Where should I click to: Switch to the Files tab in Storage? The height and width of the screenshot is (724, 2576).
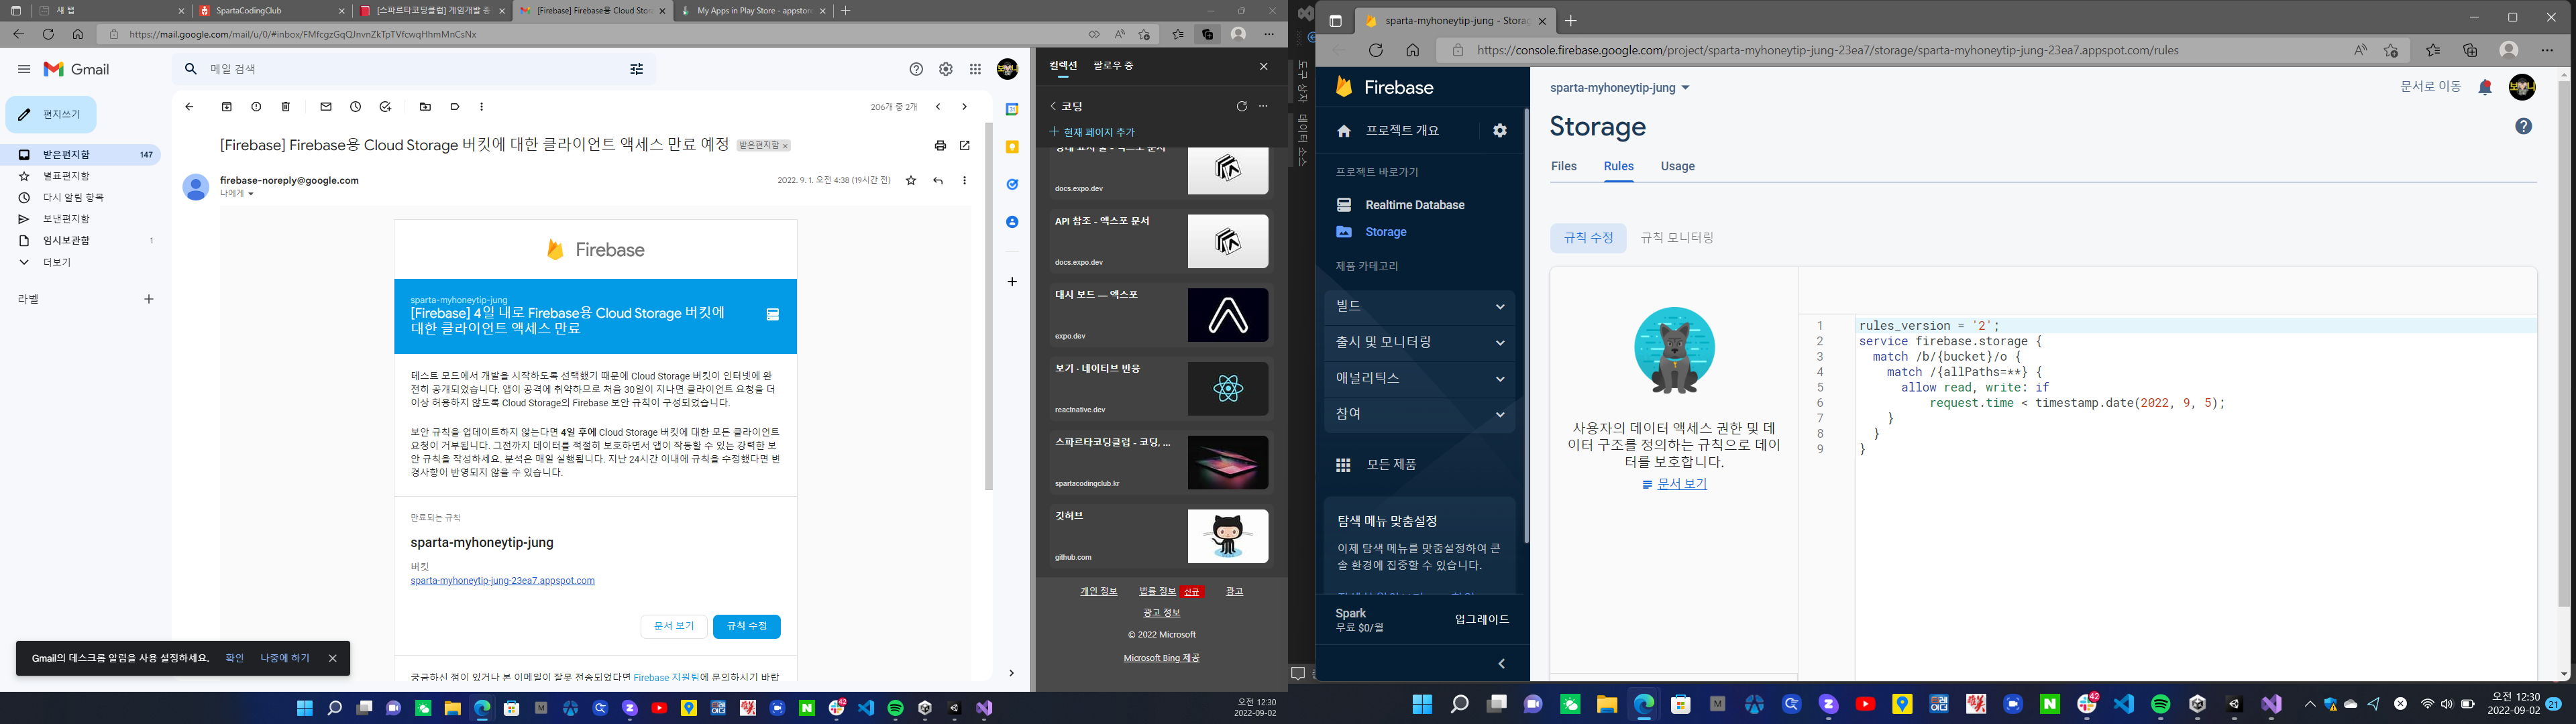pos(1564,166)
